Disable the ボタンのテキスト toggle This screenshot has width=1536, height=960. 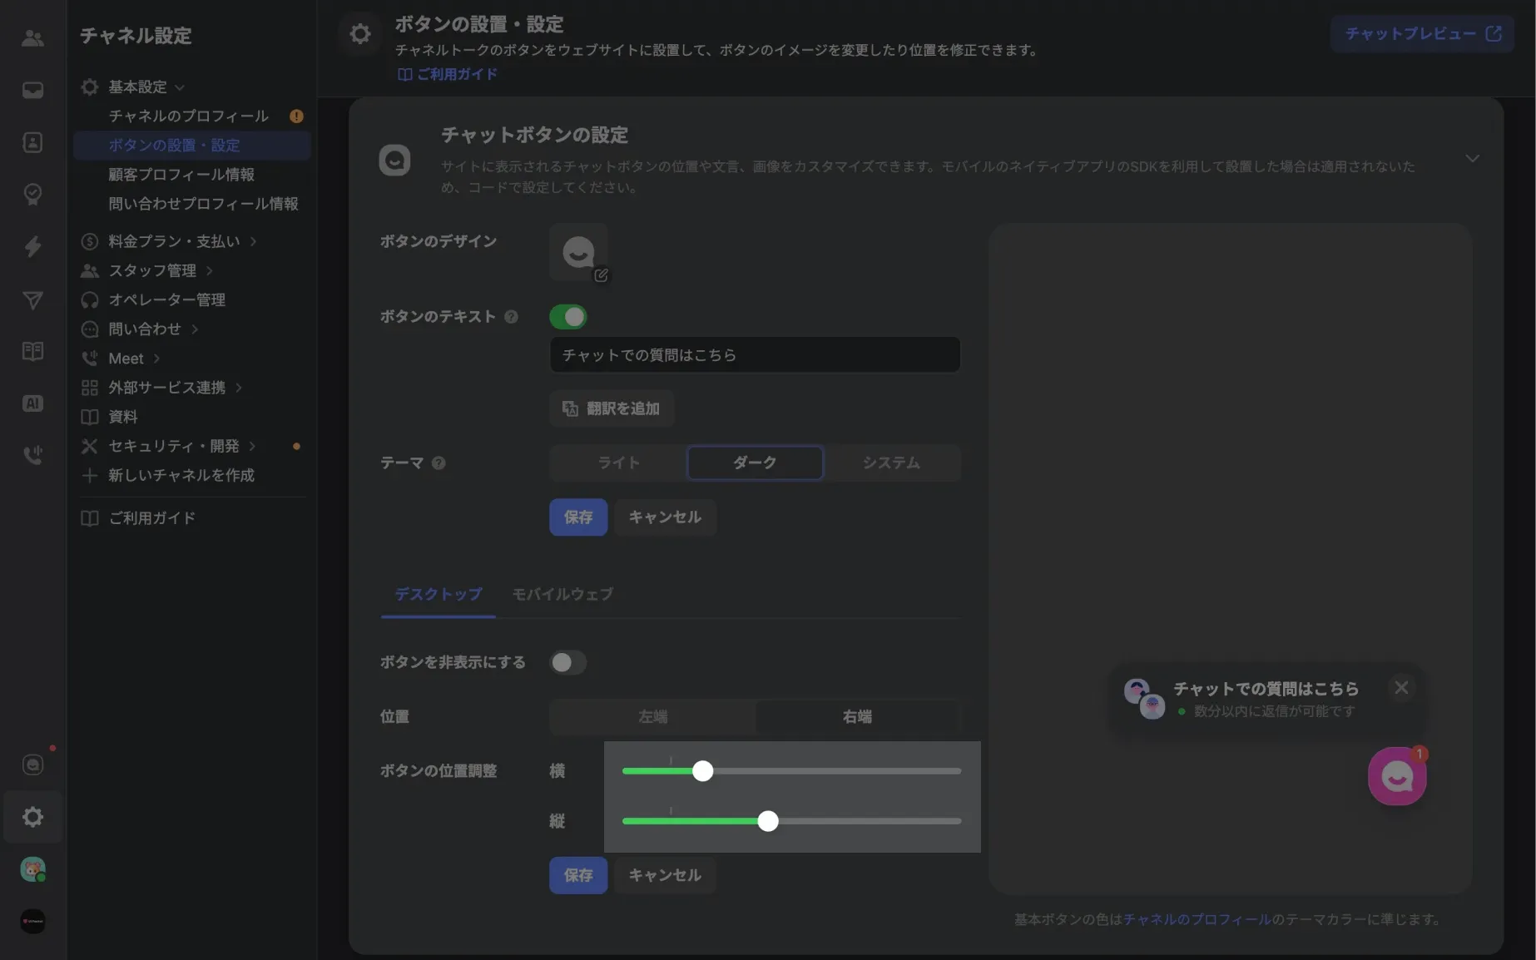click(568, 316)
